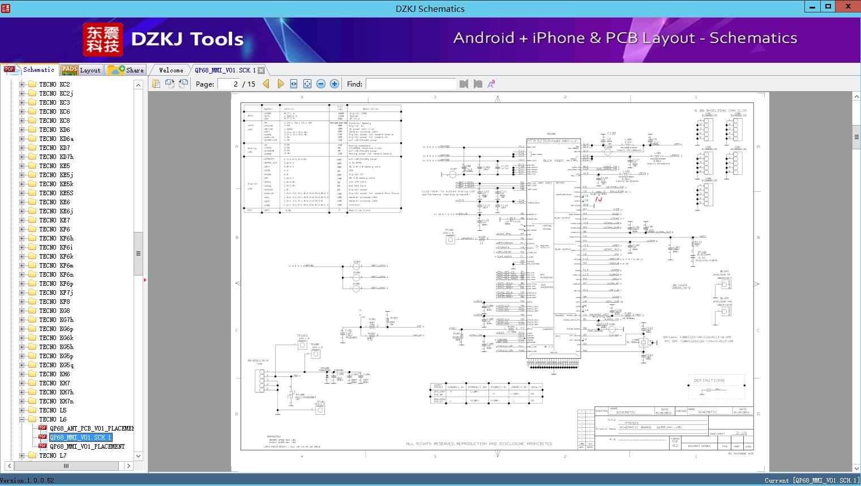This screenshot has height=486, width=861.
Task: Collapse the TECNO L6 folder
Action: point(22,419)
